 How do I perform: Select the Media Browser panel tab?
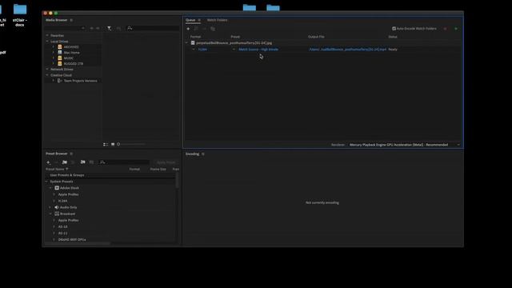click(x=57, y=20)
